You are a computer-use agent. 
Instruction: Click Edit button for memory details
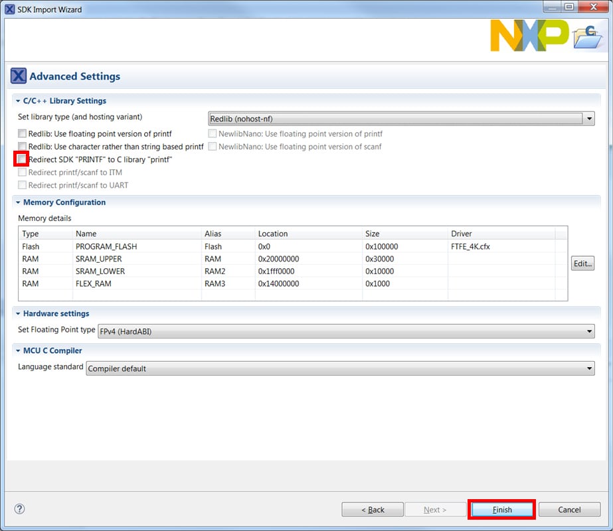pos(582,264)
